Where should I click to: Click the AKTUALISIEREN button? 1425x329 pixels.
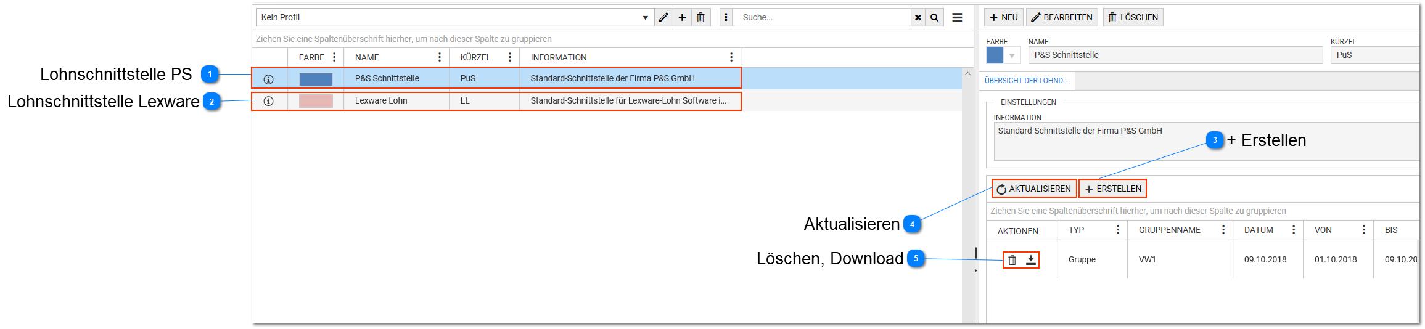click(x=1034, y=189)
